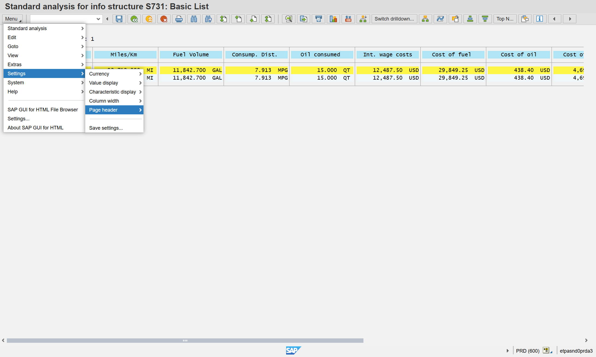Open the Extras menu item
This screenshot has width=596, height=357.
pyautogui.click(x=44, y=65)
